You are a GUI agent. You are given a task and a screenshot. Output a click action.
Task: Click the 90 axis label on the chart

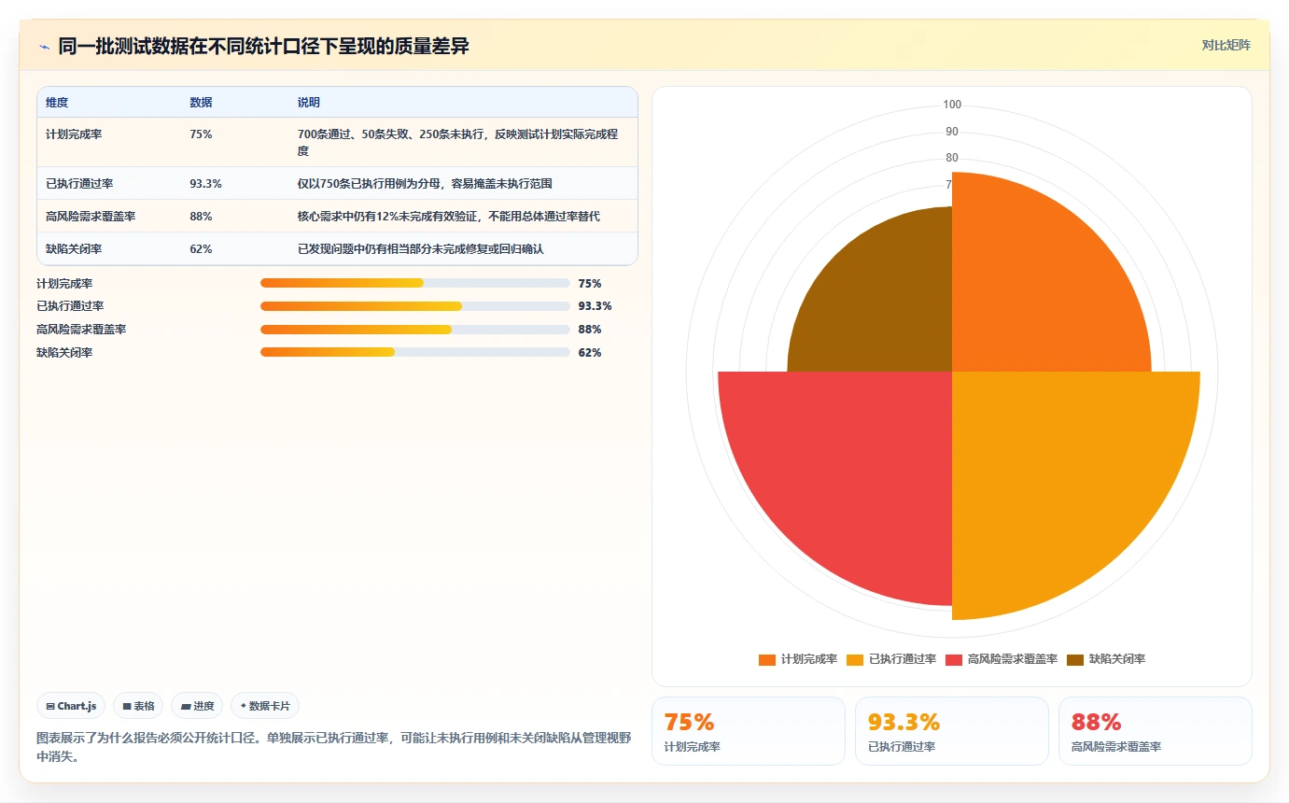[952, 132]
